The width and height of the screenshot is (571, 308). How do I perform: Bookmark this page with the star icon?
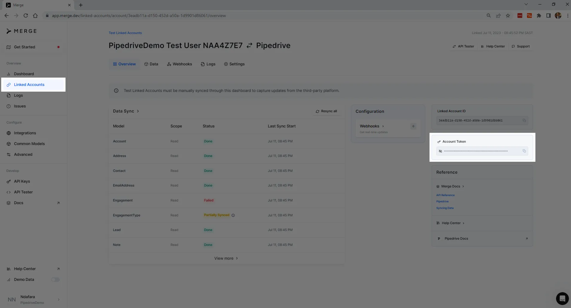[x=508, y=16]
